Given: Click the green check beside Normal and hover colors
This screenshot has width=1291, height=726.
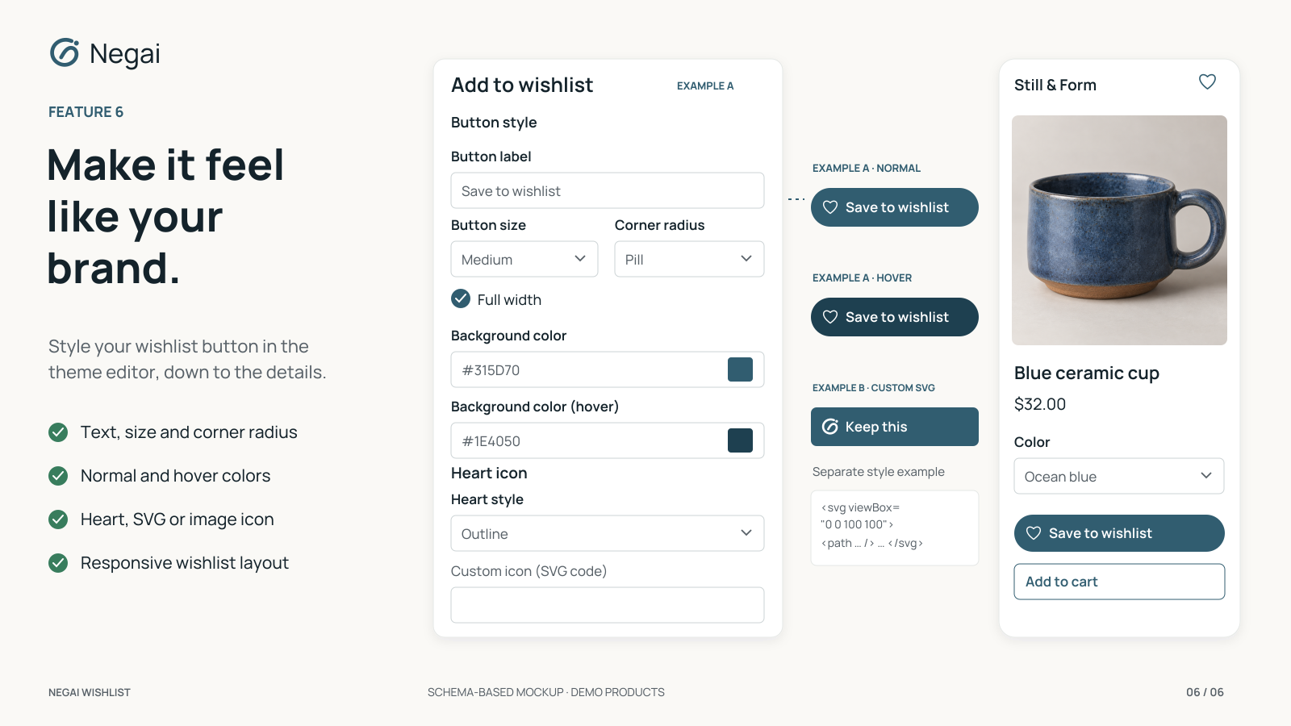Looking at the screenshot, I should click(58, 476).
